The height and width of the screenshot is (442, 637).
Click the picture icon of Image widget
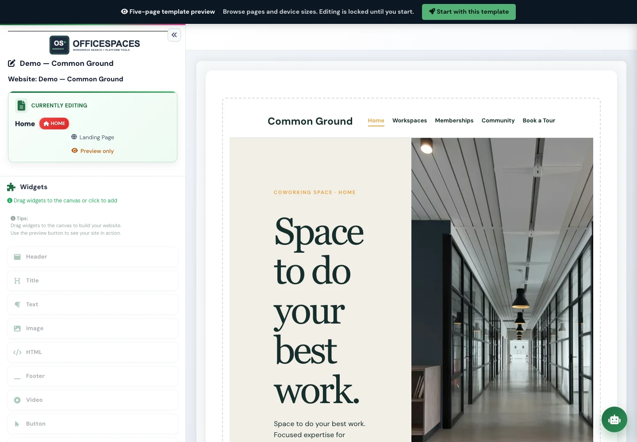(x=17, y=328)
